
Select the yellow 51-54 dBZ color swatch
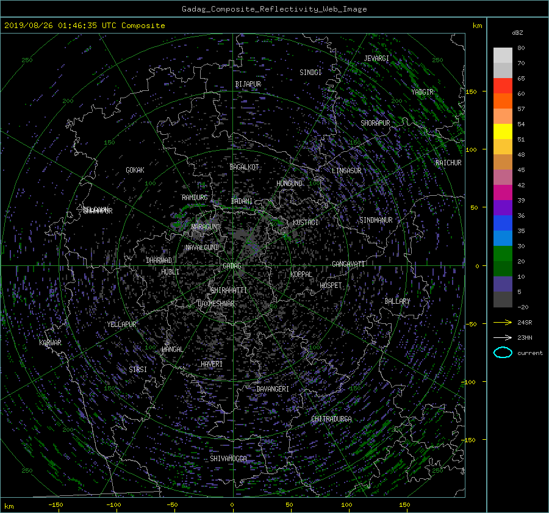503,132
